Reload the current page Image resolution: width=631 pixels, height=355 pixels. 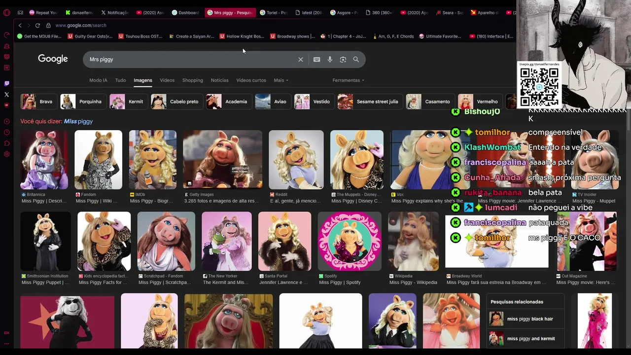pos(37,25)
